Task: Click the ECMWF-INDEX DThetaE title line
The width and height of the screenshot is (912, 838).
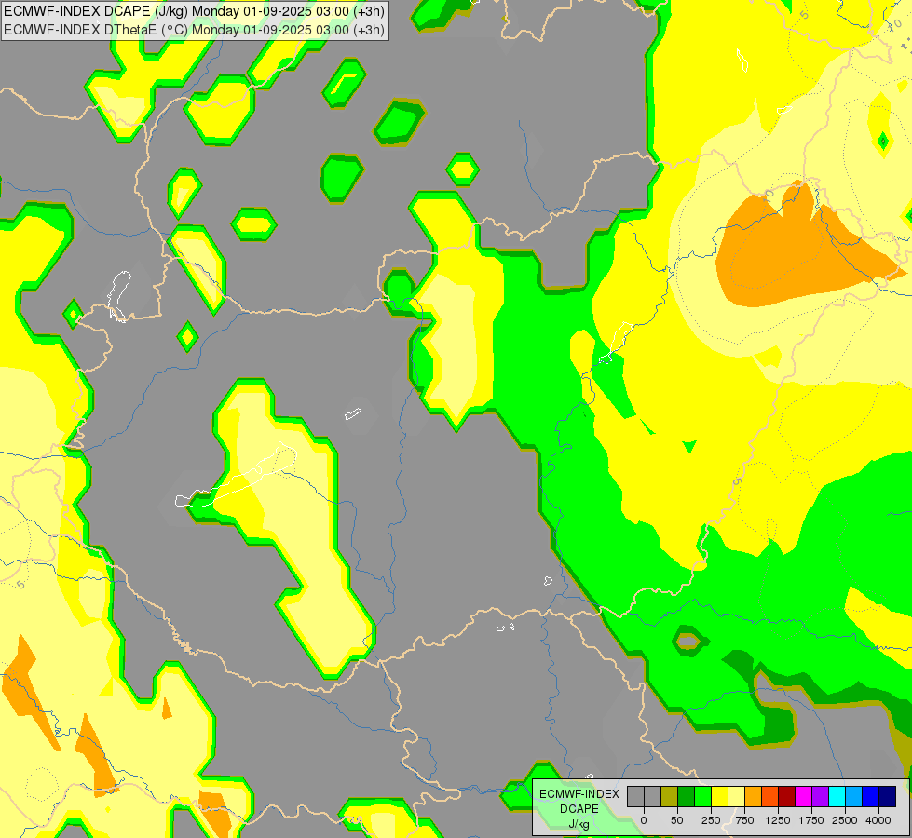Action: pos(194,30)
